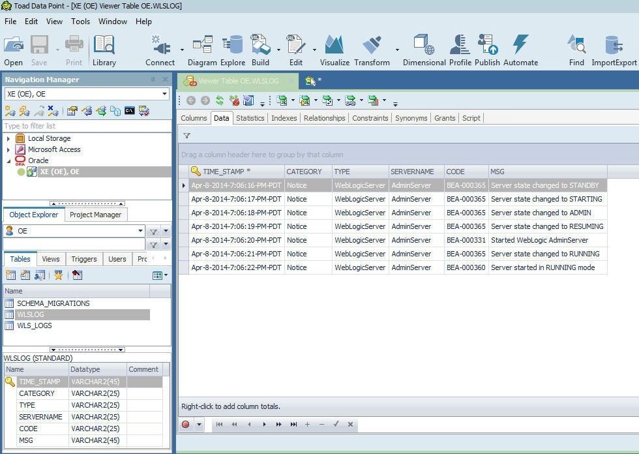Add a new row with the plus button
The height and width of the screenshot is (454, 639).
click(x=307, y=424)
